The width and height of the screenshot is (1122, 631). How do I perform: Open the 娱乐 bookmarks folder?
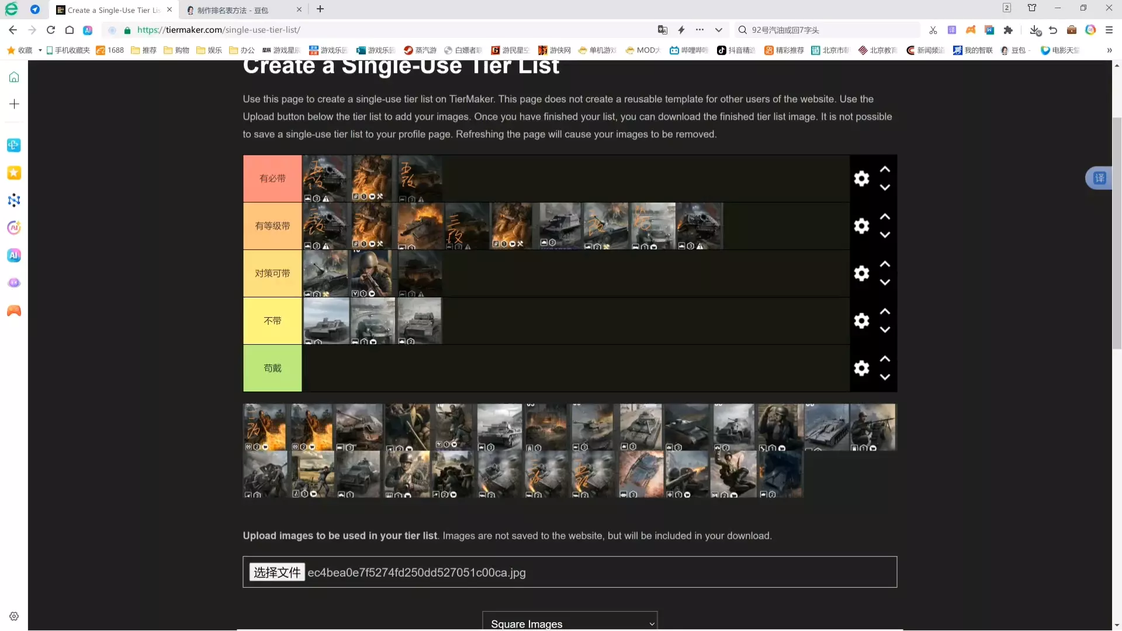[x=209, y=50]
